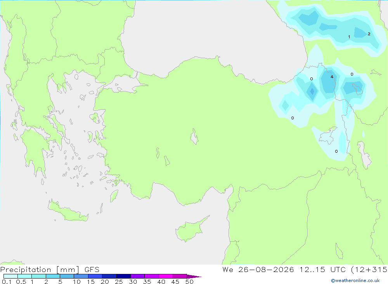Click the "2" precipitation value on the map
388x284 pixels.
(369, 34)
